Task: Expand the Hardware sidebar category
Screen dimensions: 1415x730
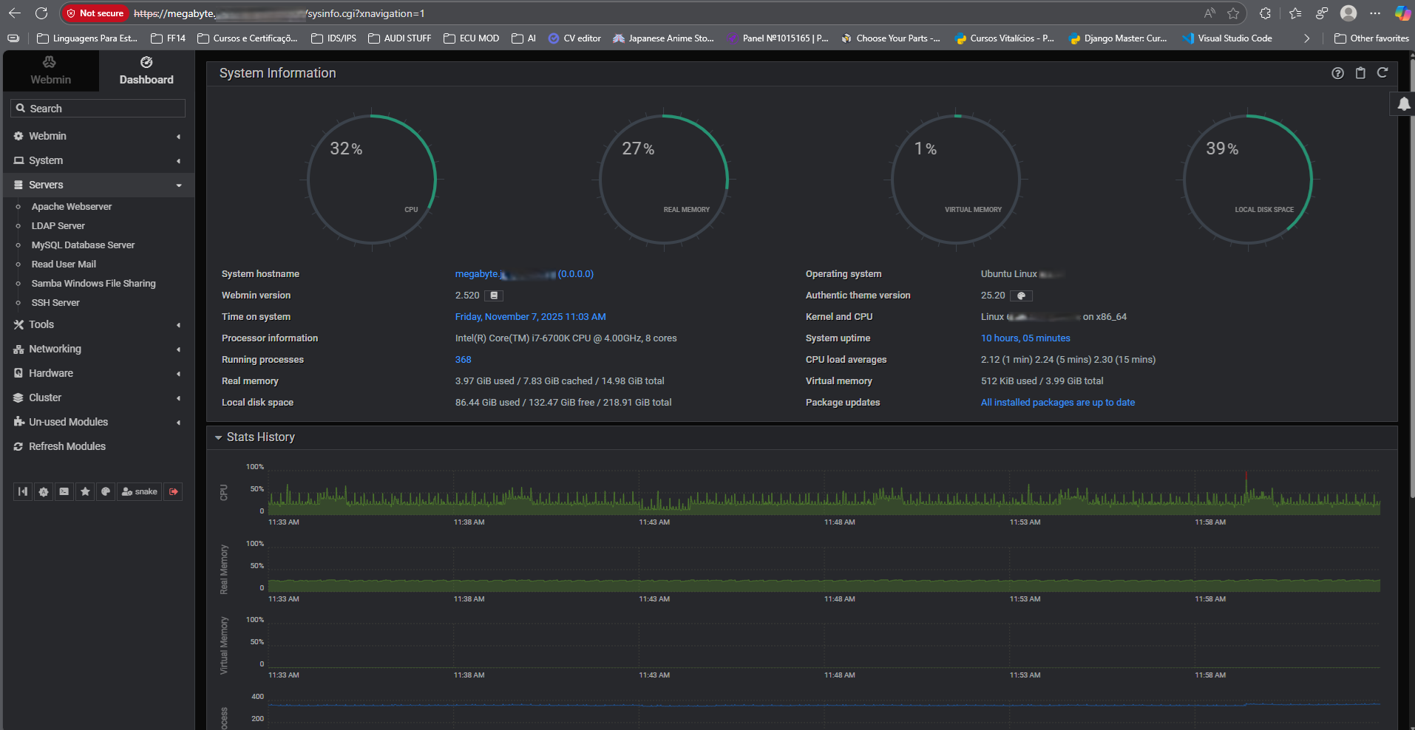Action: tap(51, 373)
